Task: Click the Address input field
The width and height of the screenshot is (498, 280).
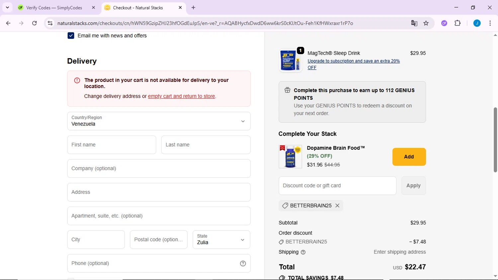Action: point(159,192)
